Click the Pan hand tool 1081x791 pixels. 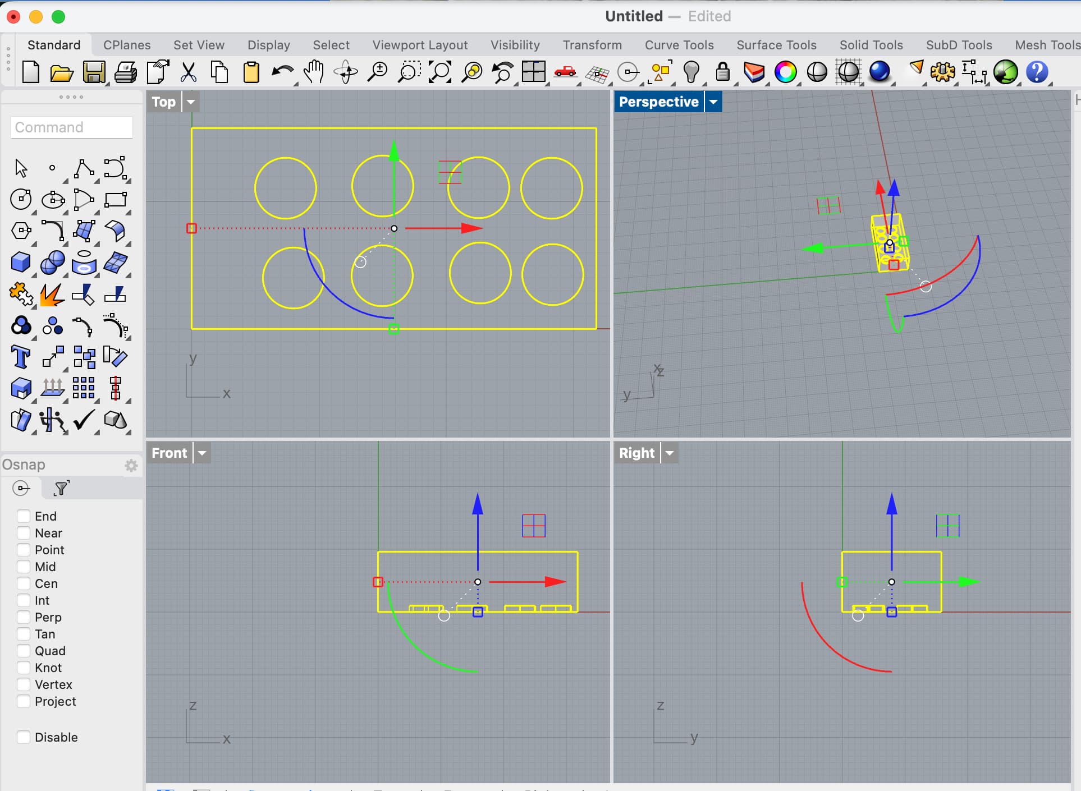pyautogui.click(x=314, y=72)
